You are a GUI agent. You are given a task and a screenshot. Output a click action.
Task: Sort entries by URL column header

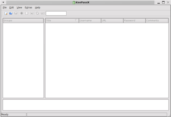[x=112, y=21]
